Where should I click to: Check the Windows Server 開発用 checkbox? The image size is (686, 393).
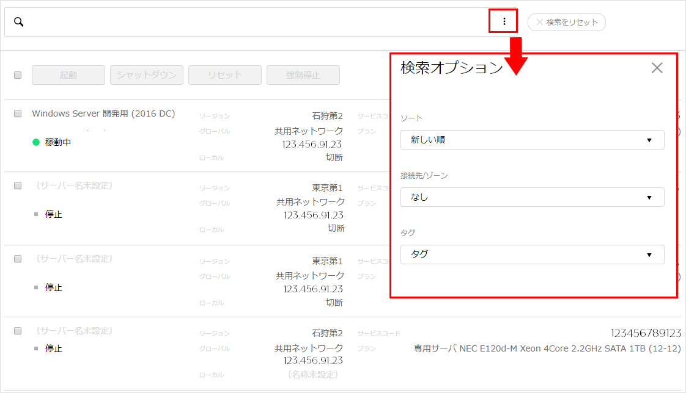click(x=18, y=114)
